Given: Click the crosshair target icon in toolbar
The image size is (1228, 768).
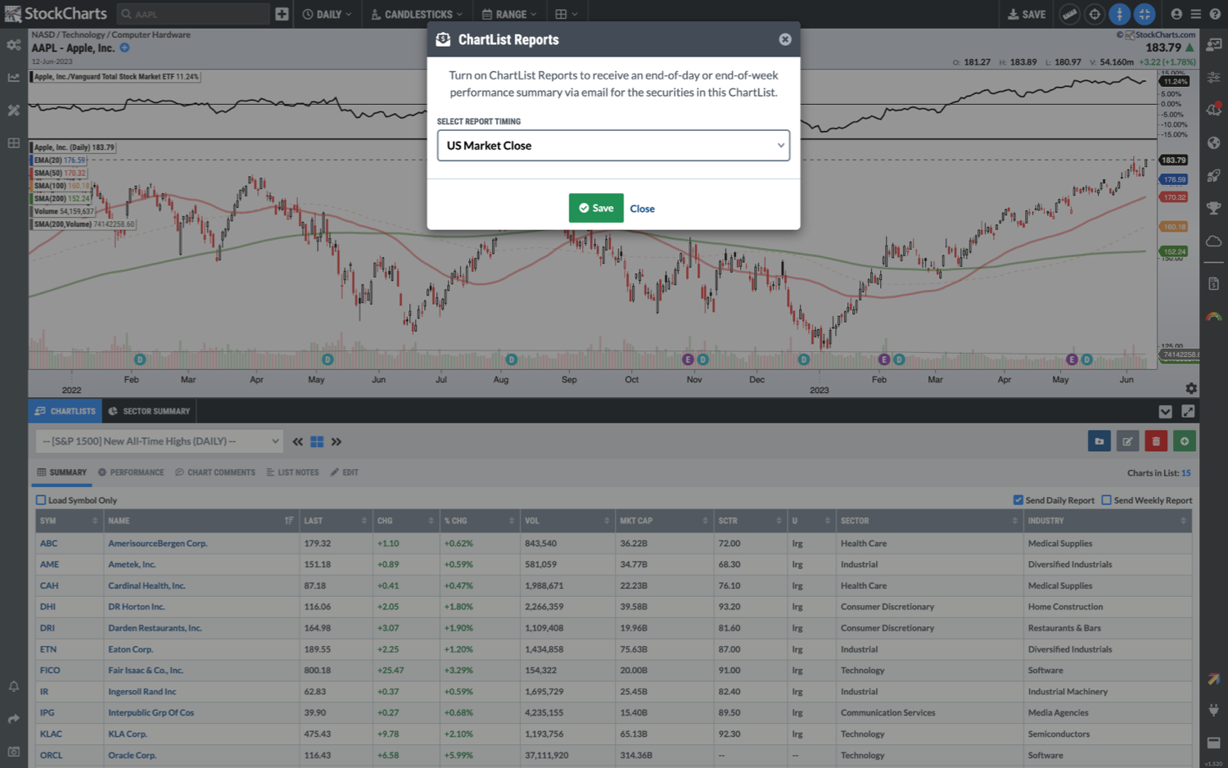Looking at the screenshot, I should pos(1095,14).
